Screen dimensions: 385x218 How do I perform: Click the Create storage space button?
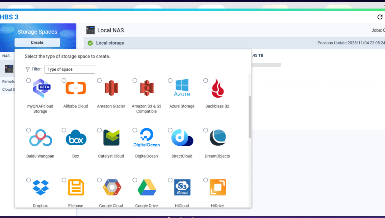(37, 42)
